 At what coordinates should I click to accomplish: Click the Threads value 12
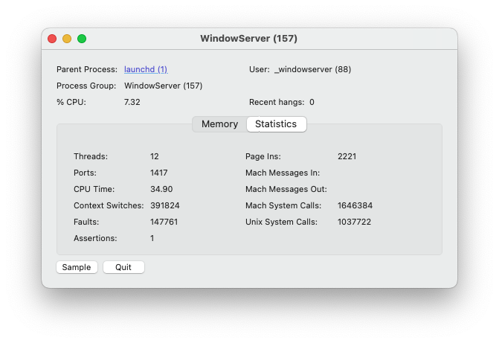coord(155,156)
